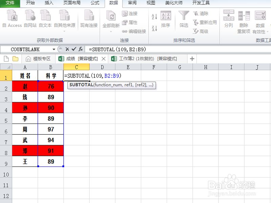
Task: Click the select-all corner button
Action: (x=6, y=67)
